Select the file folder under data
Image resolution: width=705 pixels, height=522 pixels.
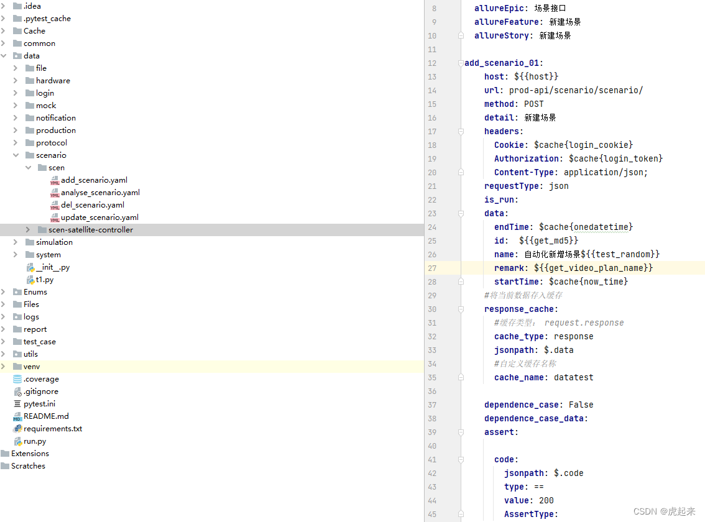click(x=41, y=68)
